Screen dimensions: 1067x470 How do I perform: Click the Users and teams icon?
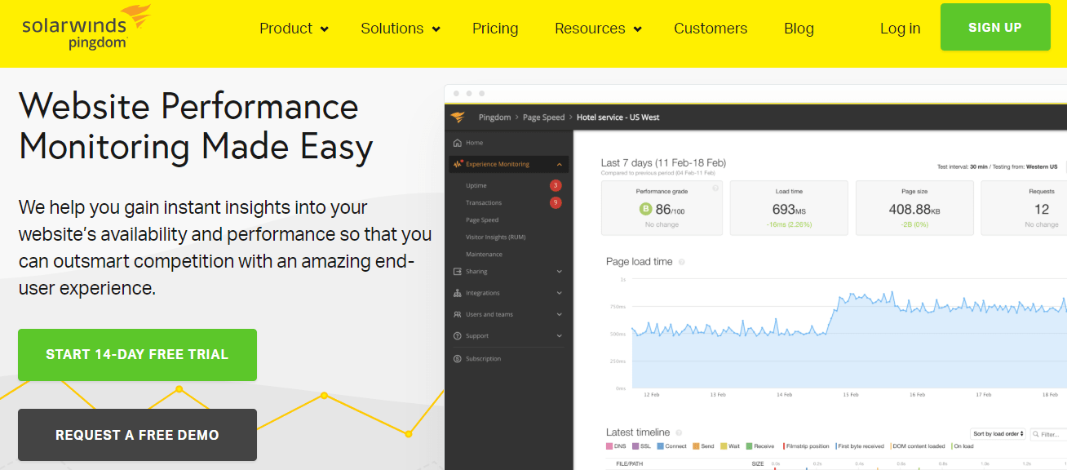458,314
